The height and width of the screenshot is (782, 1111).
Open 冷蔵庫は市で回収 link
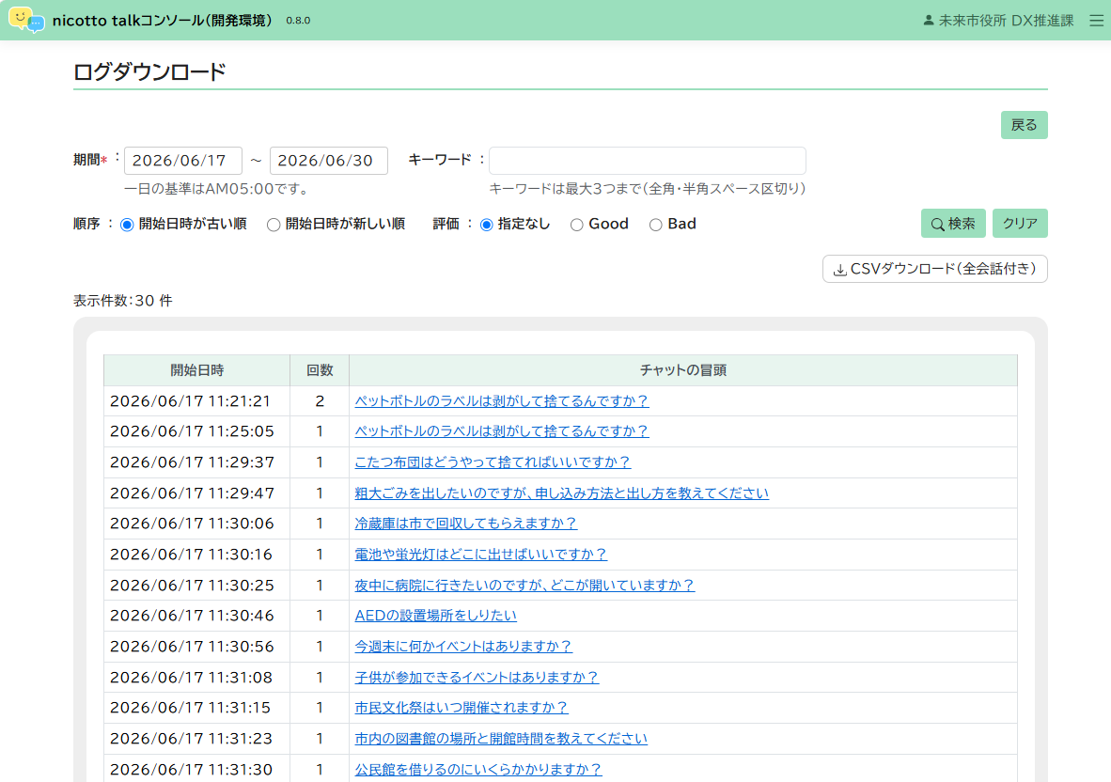coord(466,524)
